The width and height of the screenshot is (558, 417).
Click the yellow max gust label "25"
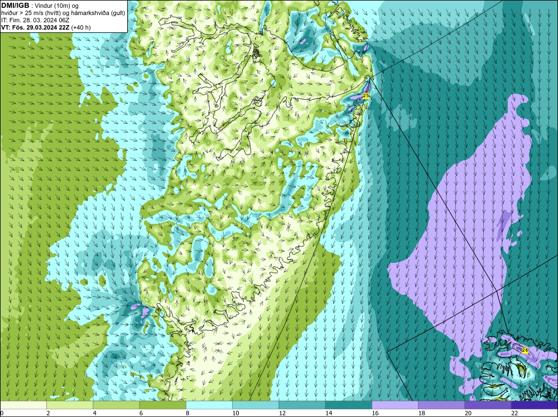pyautogui.click(x=366, y=95)
